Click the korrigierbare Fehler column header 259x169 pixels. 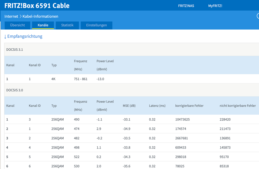(189, 106)
